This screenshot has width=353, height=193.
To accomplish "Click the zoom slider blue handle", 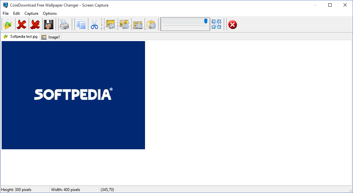I will tap(206, 21).
